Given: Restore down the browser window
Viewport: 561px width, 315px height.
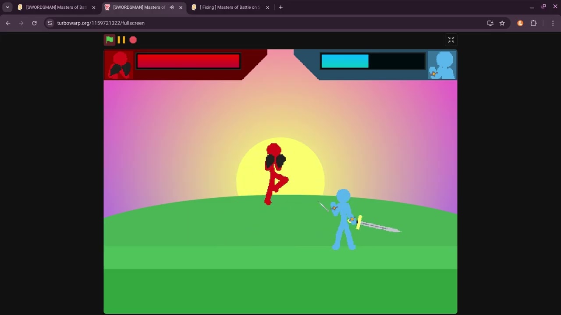Looking at the screenshot, I should point(543,7).
